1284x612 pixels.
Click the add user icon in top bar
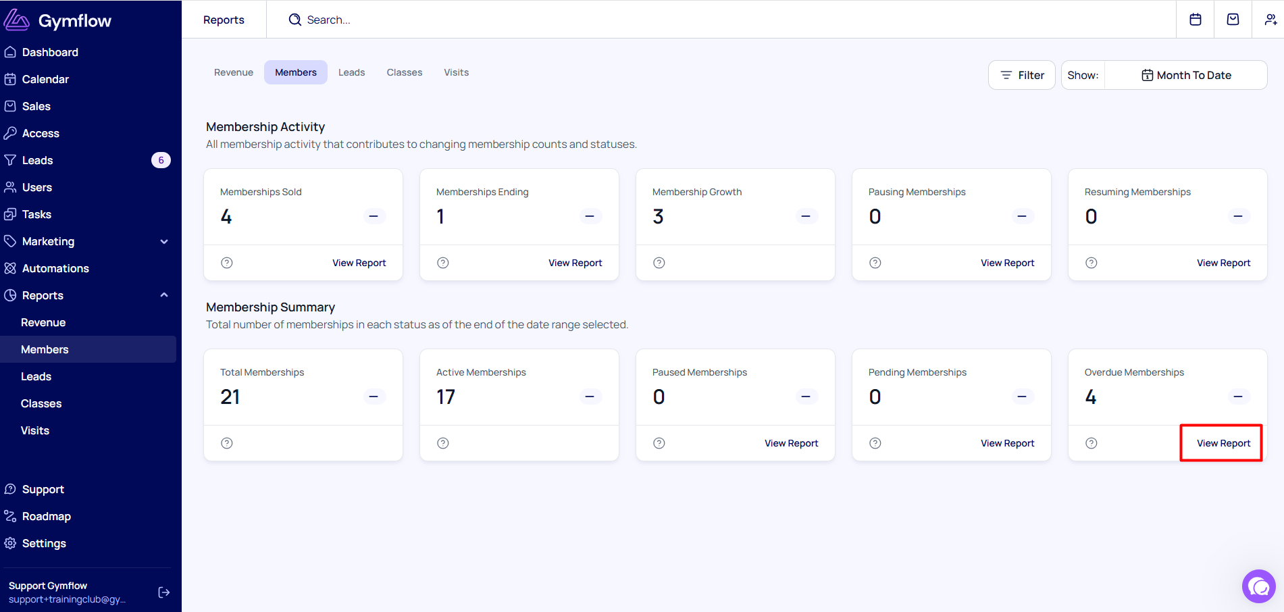coord(1270,20)
